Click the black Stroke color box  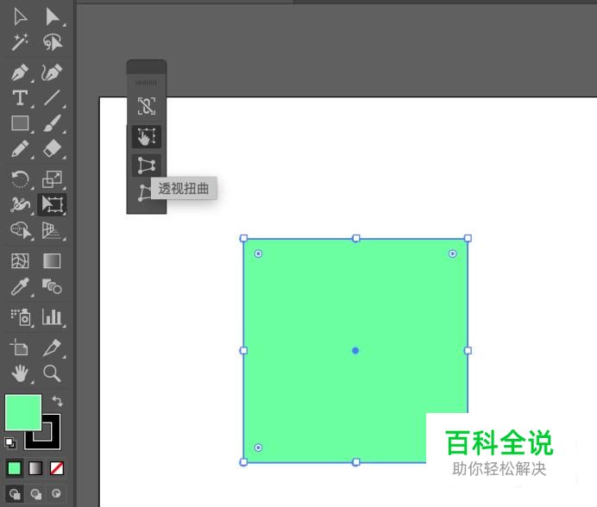53,441
